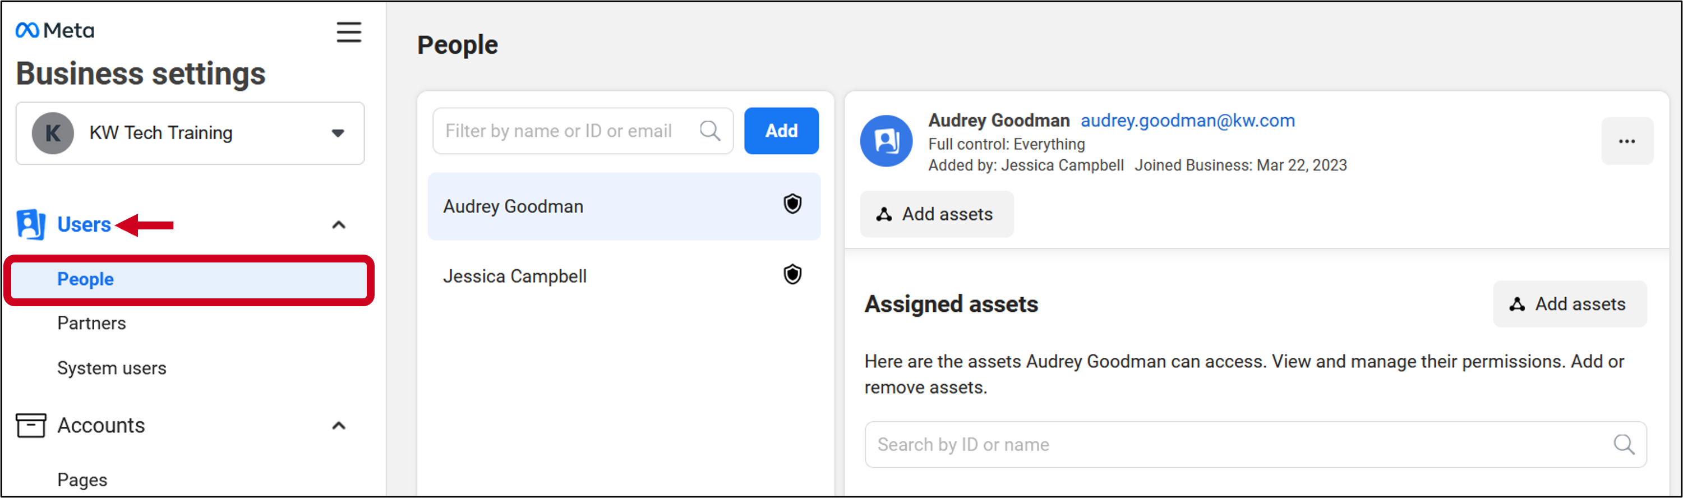The image size is (1683, 498).
Task: Select Jessica Campbell in the people list
Action: (x=624, y=276)
